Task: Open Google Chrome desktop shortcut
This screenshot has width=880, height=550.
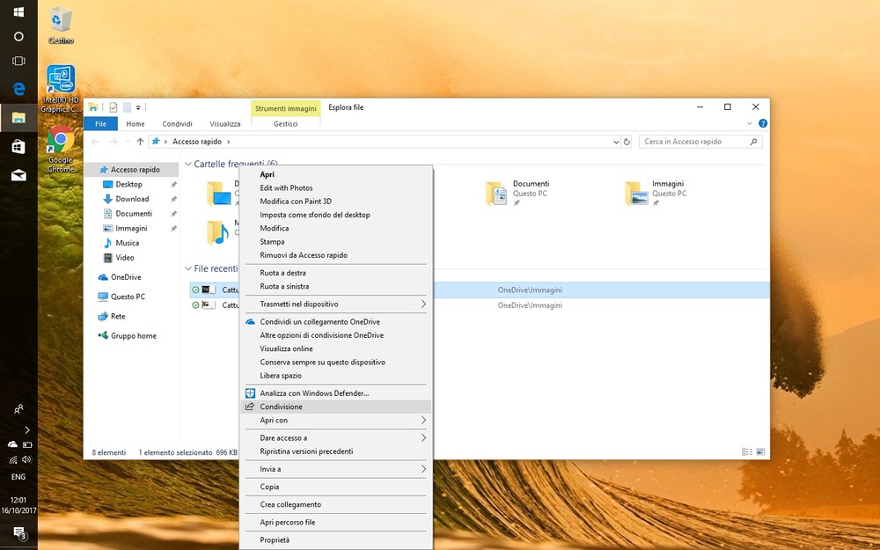Action: 60,141
